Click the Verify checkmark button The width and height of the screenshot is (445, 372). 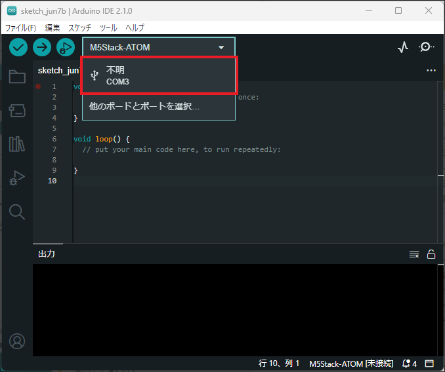18,47
